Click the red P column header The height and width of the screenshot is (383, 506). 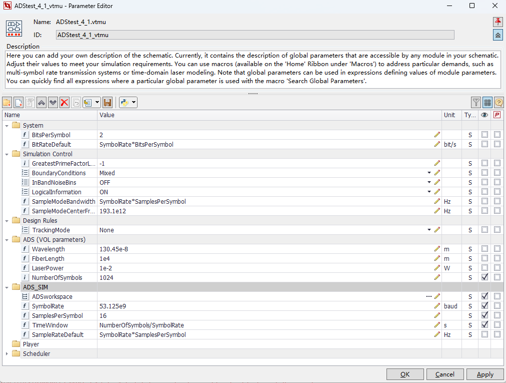[x=497, y=115]
